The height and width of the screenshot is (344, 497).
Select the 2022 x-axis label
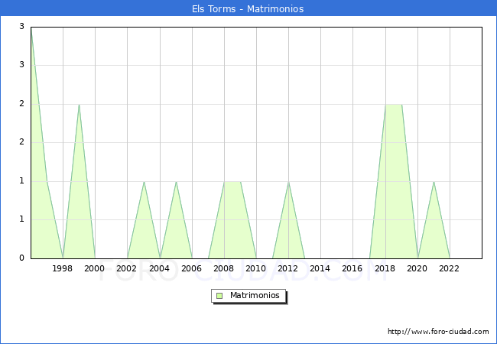450,268
